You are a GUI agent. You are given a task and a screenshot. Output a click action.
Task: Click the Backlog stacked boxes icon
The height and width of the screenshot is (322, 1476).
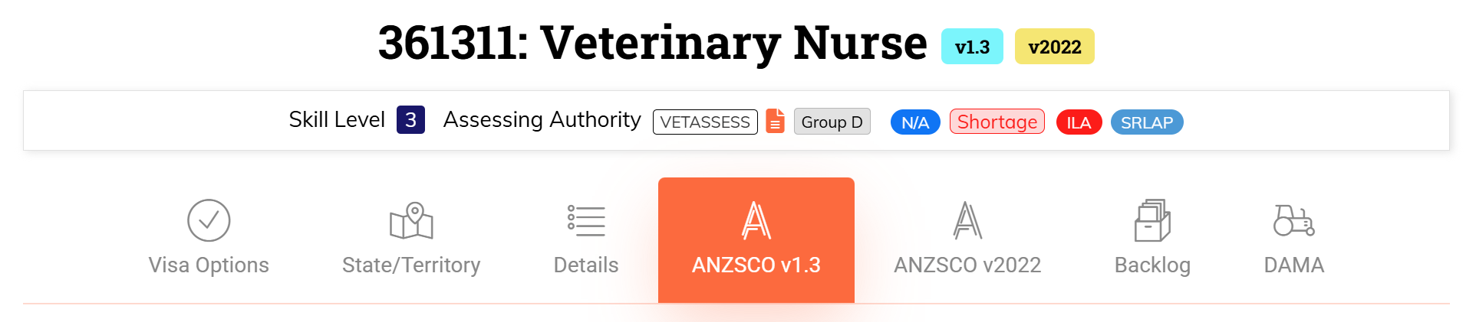point(1152,220)
